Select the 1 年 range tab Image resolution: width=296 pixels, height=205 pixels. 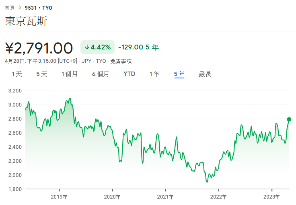[154, 74]
